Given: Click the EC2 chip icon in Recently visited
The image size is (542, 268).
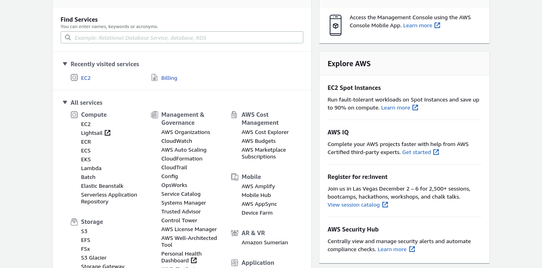Looking at the screenshot, I should (74, 78).
